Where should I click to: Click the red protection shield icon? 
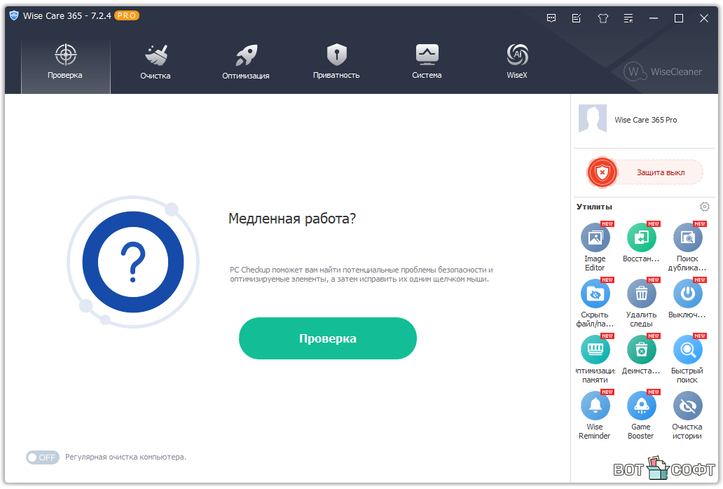(x=602, y=172)
